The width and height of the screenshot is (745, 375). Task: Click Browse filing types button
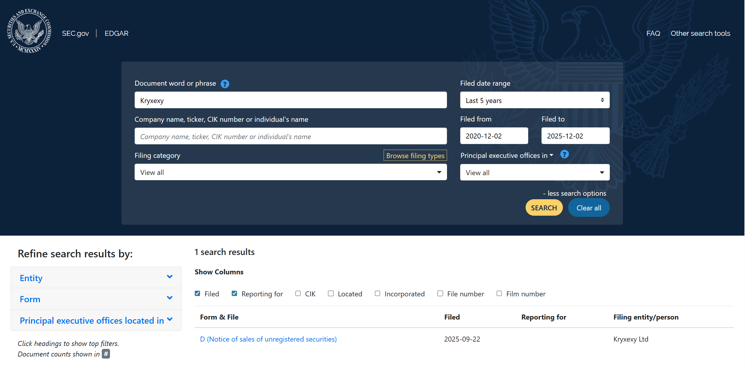click(415, 156)
